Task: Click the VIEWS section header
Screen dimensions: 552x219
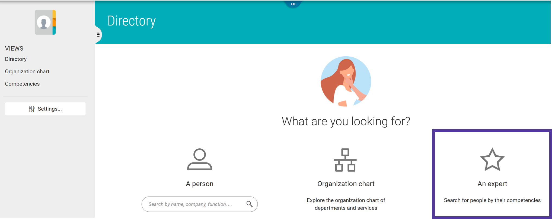Action: (x=14, y=48)
